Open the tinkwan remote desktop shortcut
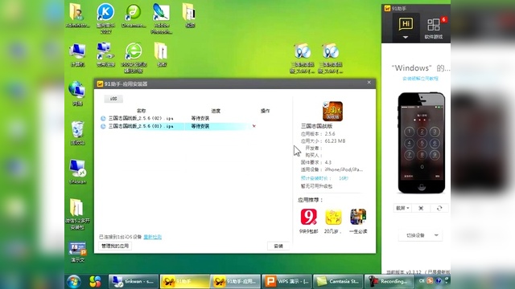 click(77, 172)
